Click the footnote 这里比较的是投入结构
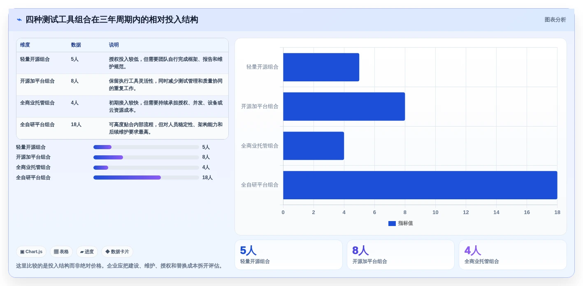583x286 pixels. pyautogui.click(x=120, y=266)
